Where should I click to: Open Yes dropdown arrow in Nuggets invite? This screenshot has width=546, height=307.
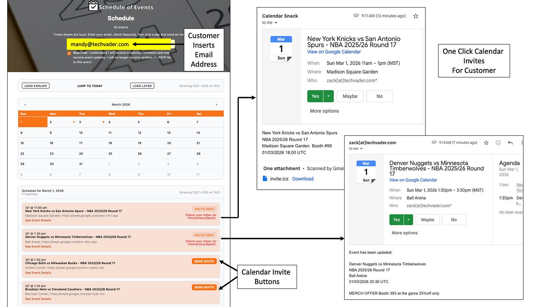pos(408,220)
